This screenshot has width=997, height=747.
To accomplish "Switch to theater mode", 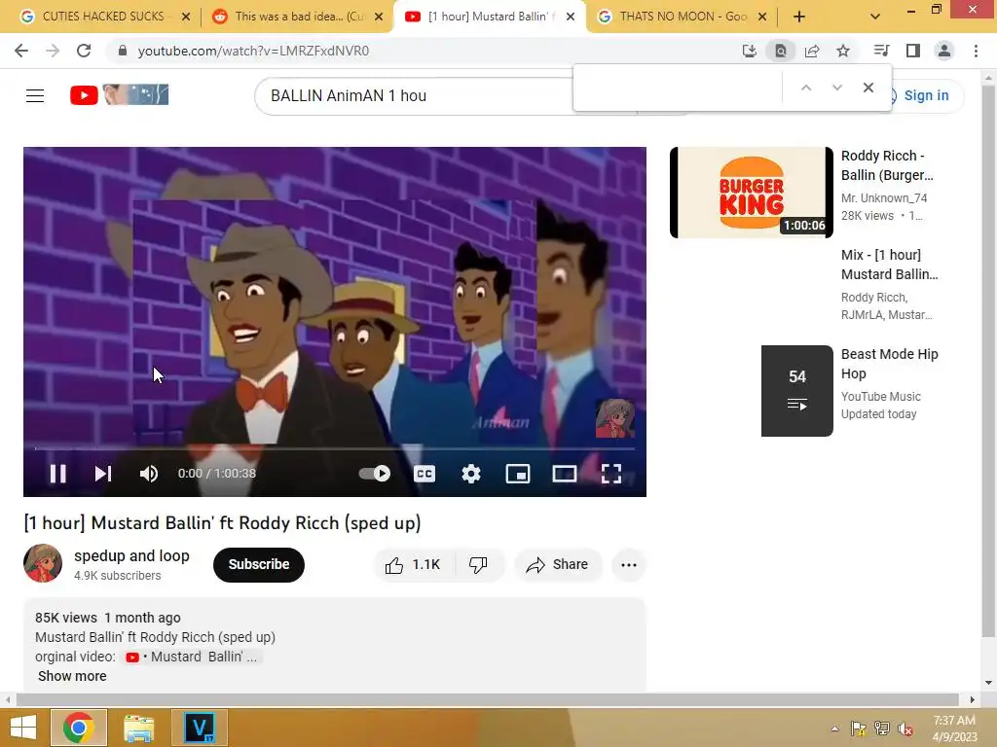I will pos(565,474).
